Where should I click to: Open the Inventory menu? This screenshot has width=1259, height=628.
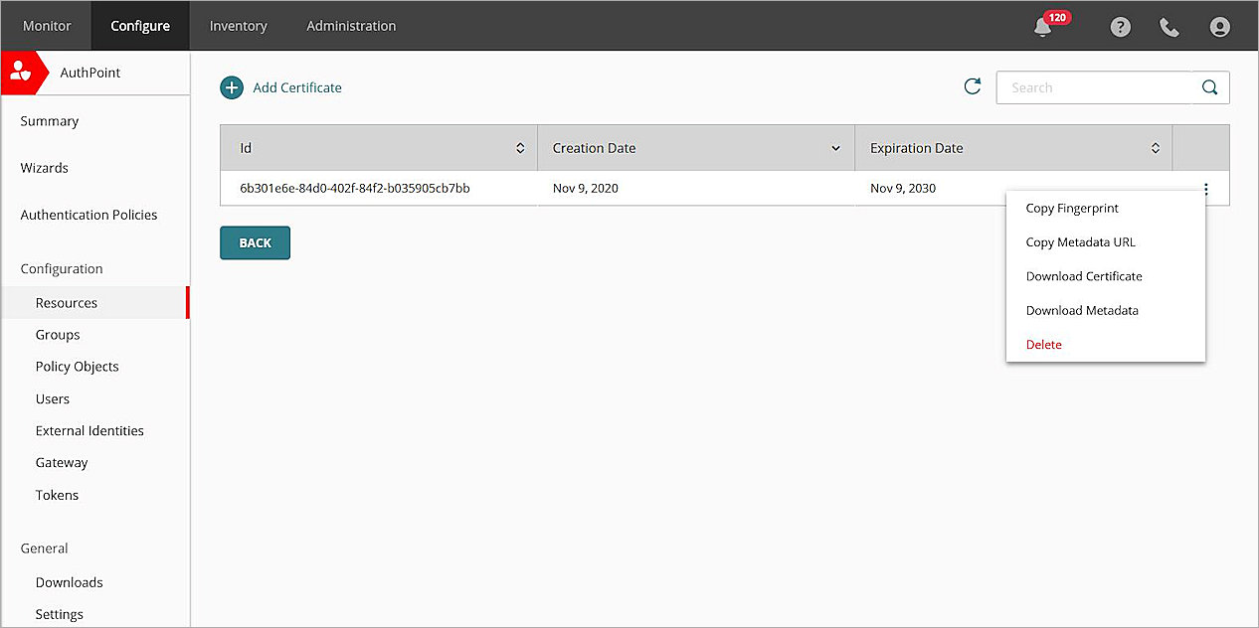click(x=238, y=26)
